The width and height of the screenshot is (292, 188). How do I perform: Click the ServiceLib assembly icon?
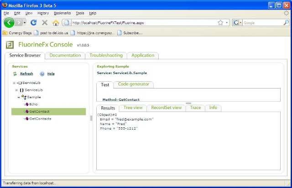[20, 83]
